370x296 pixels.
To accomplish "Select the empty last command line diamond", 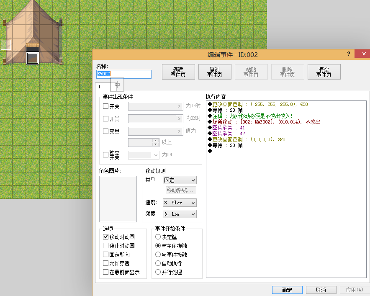I will click(x=210, y=151).
